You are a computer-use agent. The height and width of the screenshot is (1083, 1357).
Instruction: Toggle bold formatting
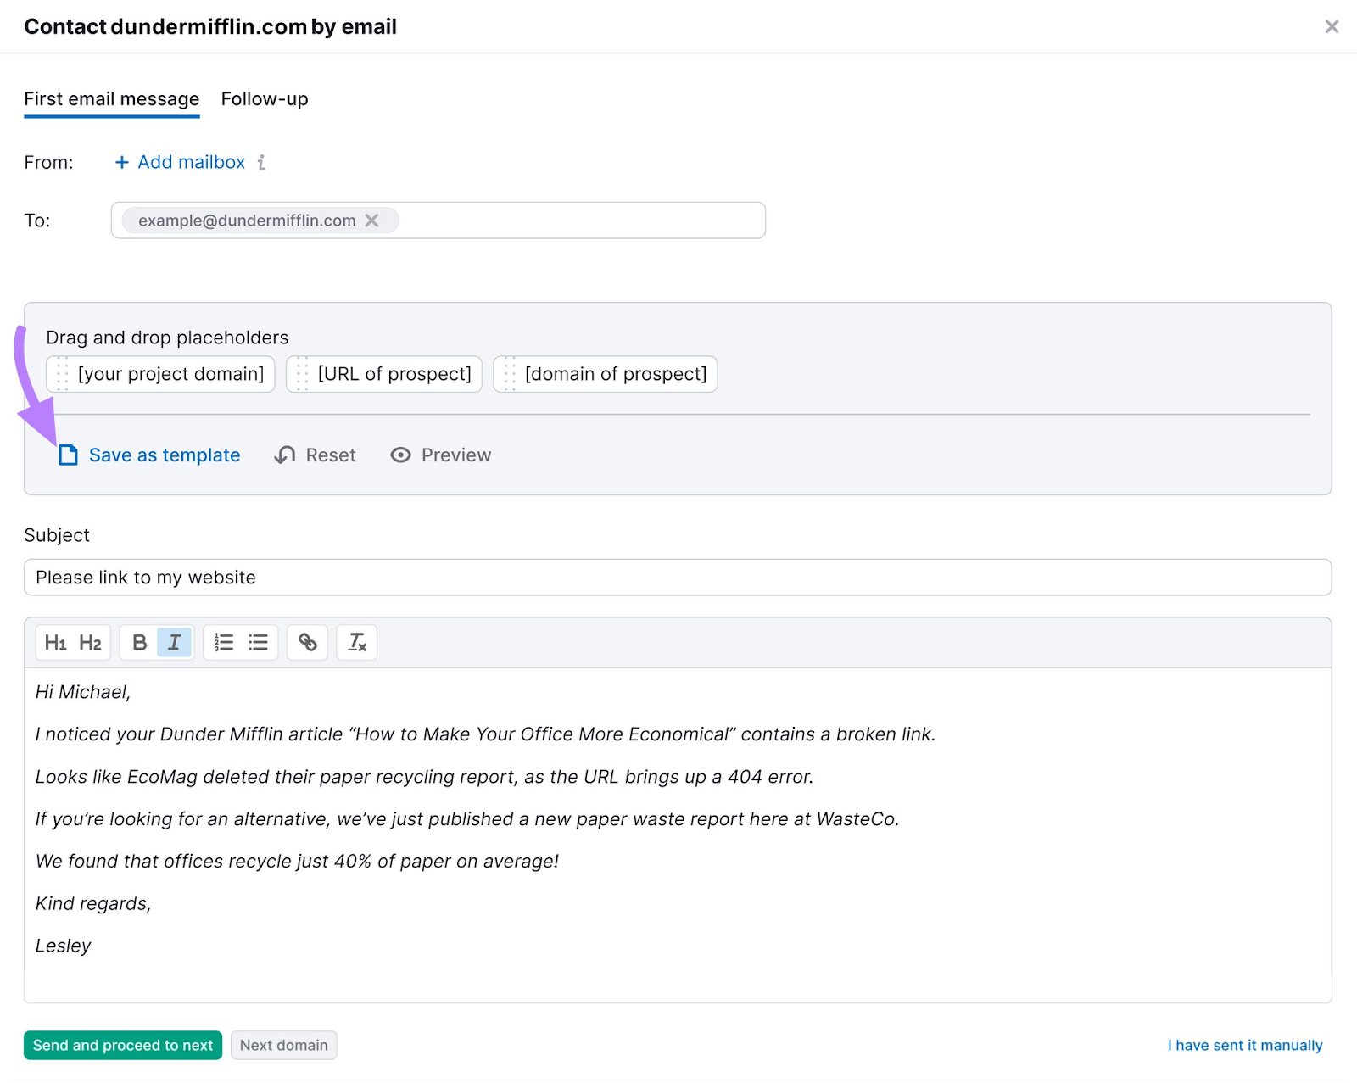point(138,642)
